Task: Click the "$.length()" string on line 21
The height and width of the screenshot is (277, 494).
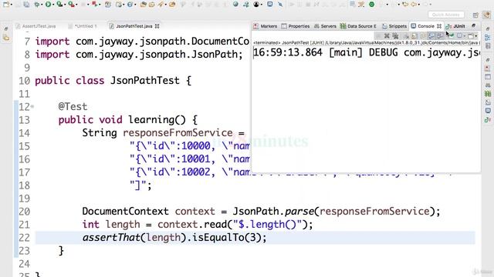Action: click(x=268, y=225)
